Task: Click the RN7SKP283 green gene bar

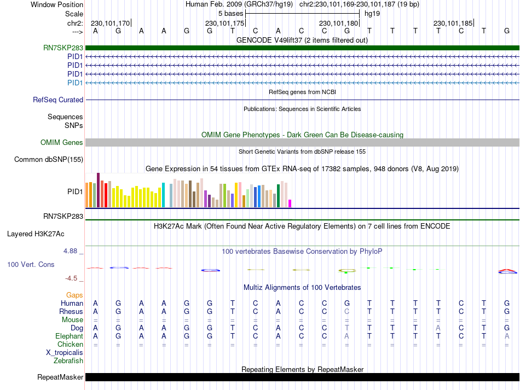Action: 302,48
